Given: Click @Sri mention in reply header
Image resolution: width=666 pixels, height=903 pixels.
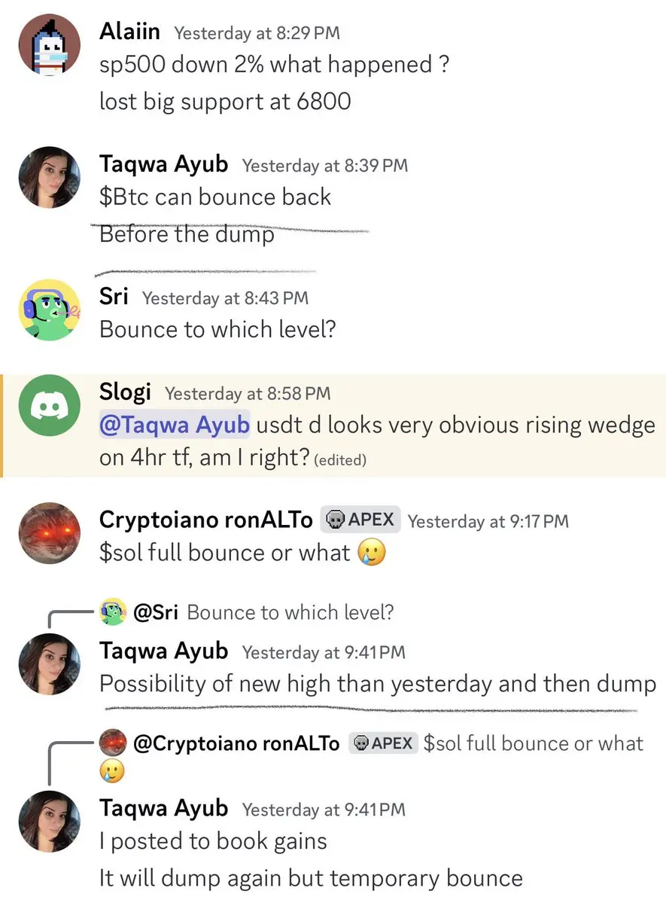Looking at the screenshot, I should (x=156, y=612).
